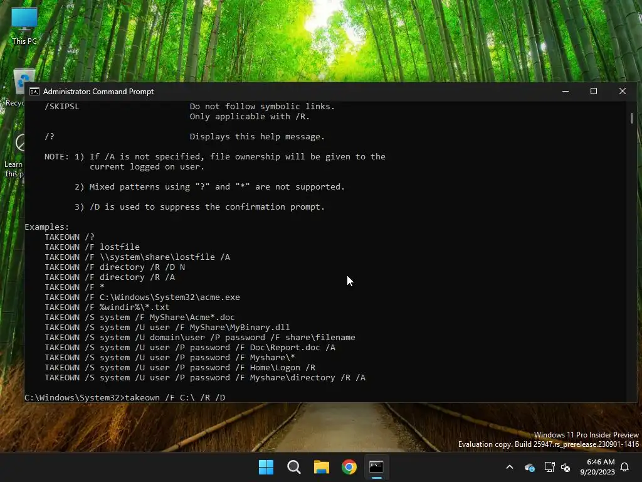Open the clock showing 6:46 AM
Screen dimensions: 642x482
(x=597, y=467)
